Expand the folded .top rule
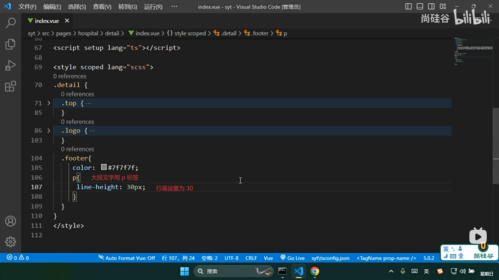 pos(49,103)
